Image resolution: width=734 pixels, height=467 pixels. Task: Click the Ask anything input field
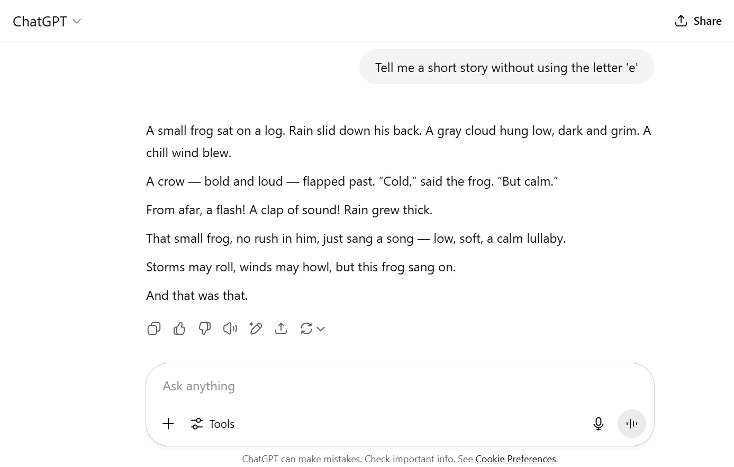(x=370, y=386)
